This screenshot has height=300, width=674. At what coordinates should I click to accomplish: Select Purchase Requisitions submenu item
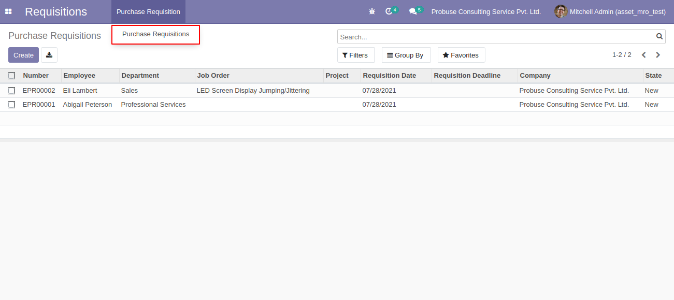(155, 34)
